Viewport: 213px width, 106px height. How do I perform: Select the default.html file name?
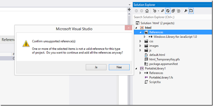pyautogui.click(x=157, y=55)
